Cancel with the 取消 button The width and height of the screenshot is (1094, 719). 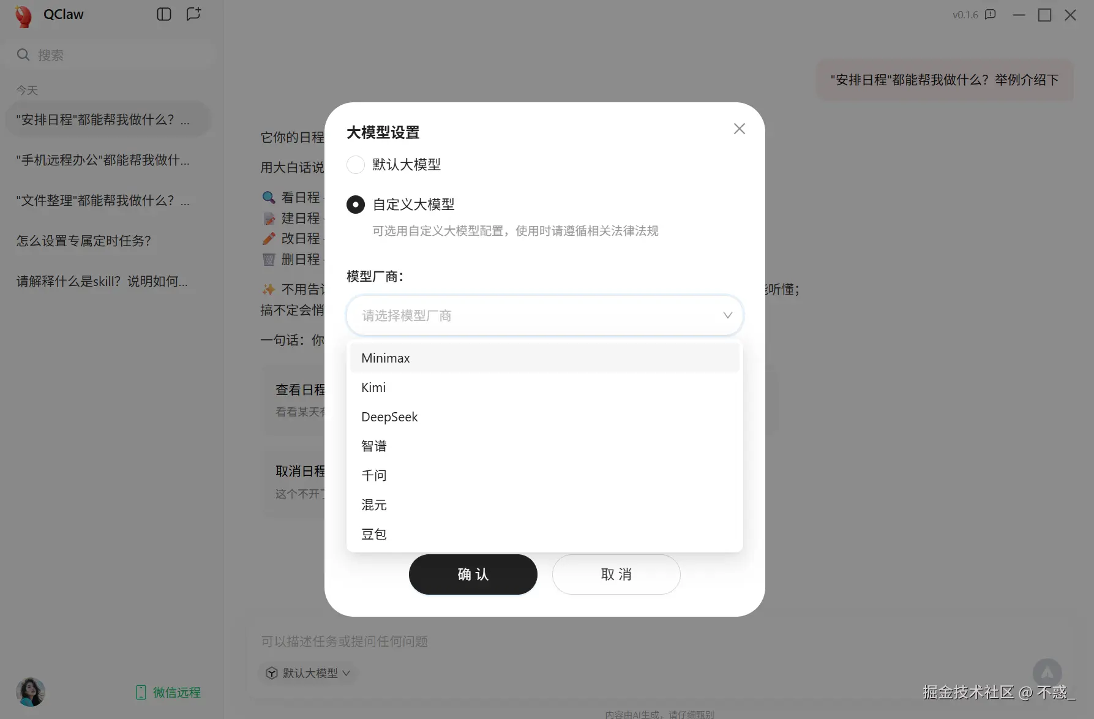click(x=616, y=574)
